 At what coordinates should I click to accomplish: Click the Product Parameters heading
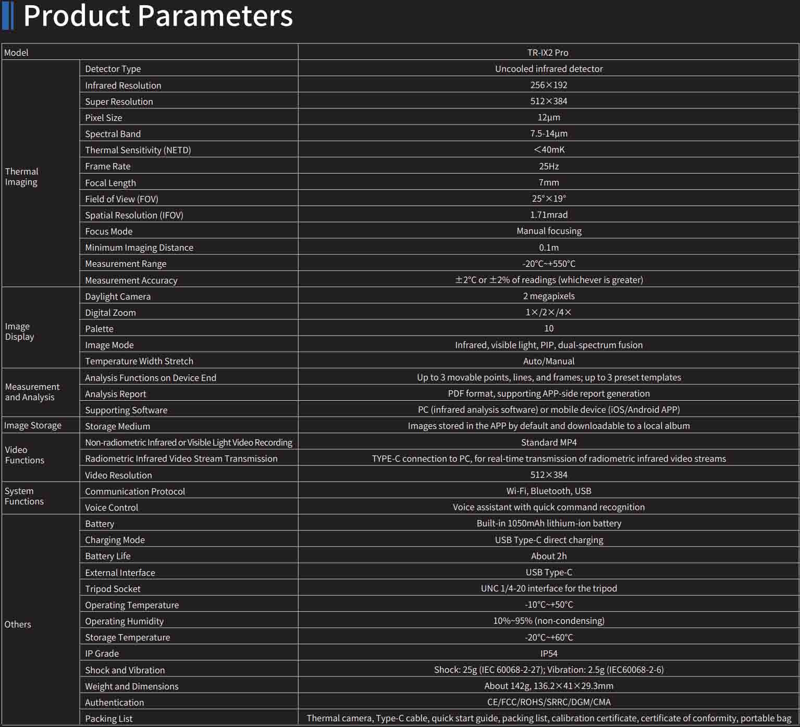click(x=158, y=16)
